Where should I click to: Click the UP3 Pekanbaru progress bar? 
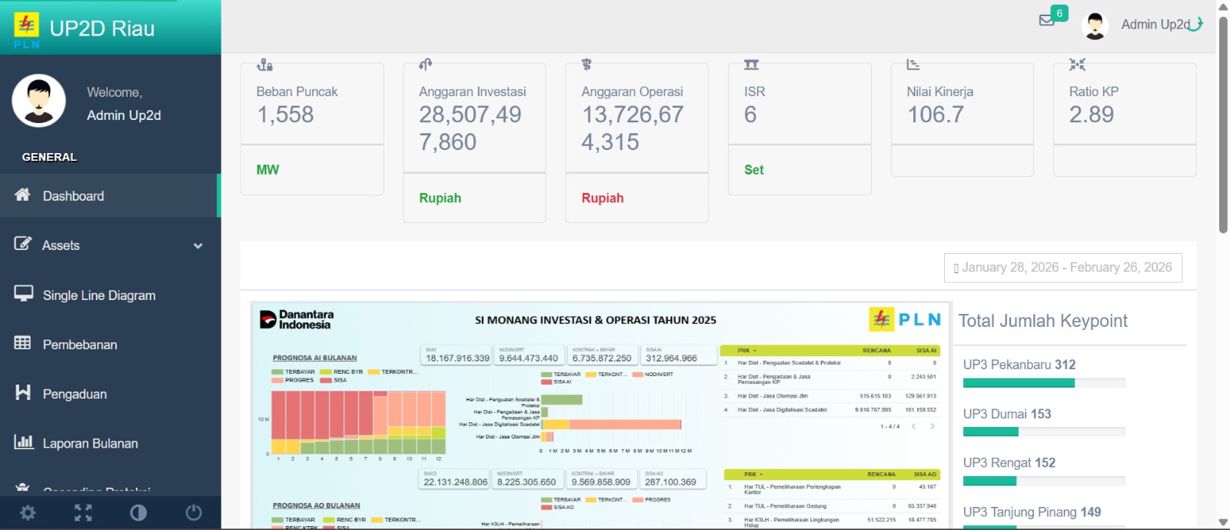coord(1044,383)
